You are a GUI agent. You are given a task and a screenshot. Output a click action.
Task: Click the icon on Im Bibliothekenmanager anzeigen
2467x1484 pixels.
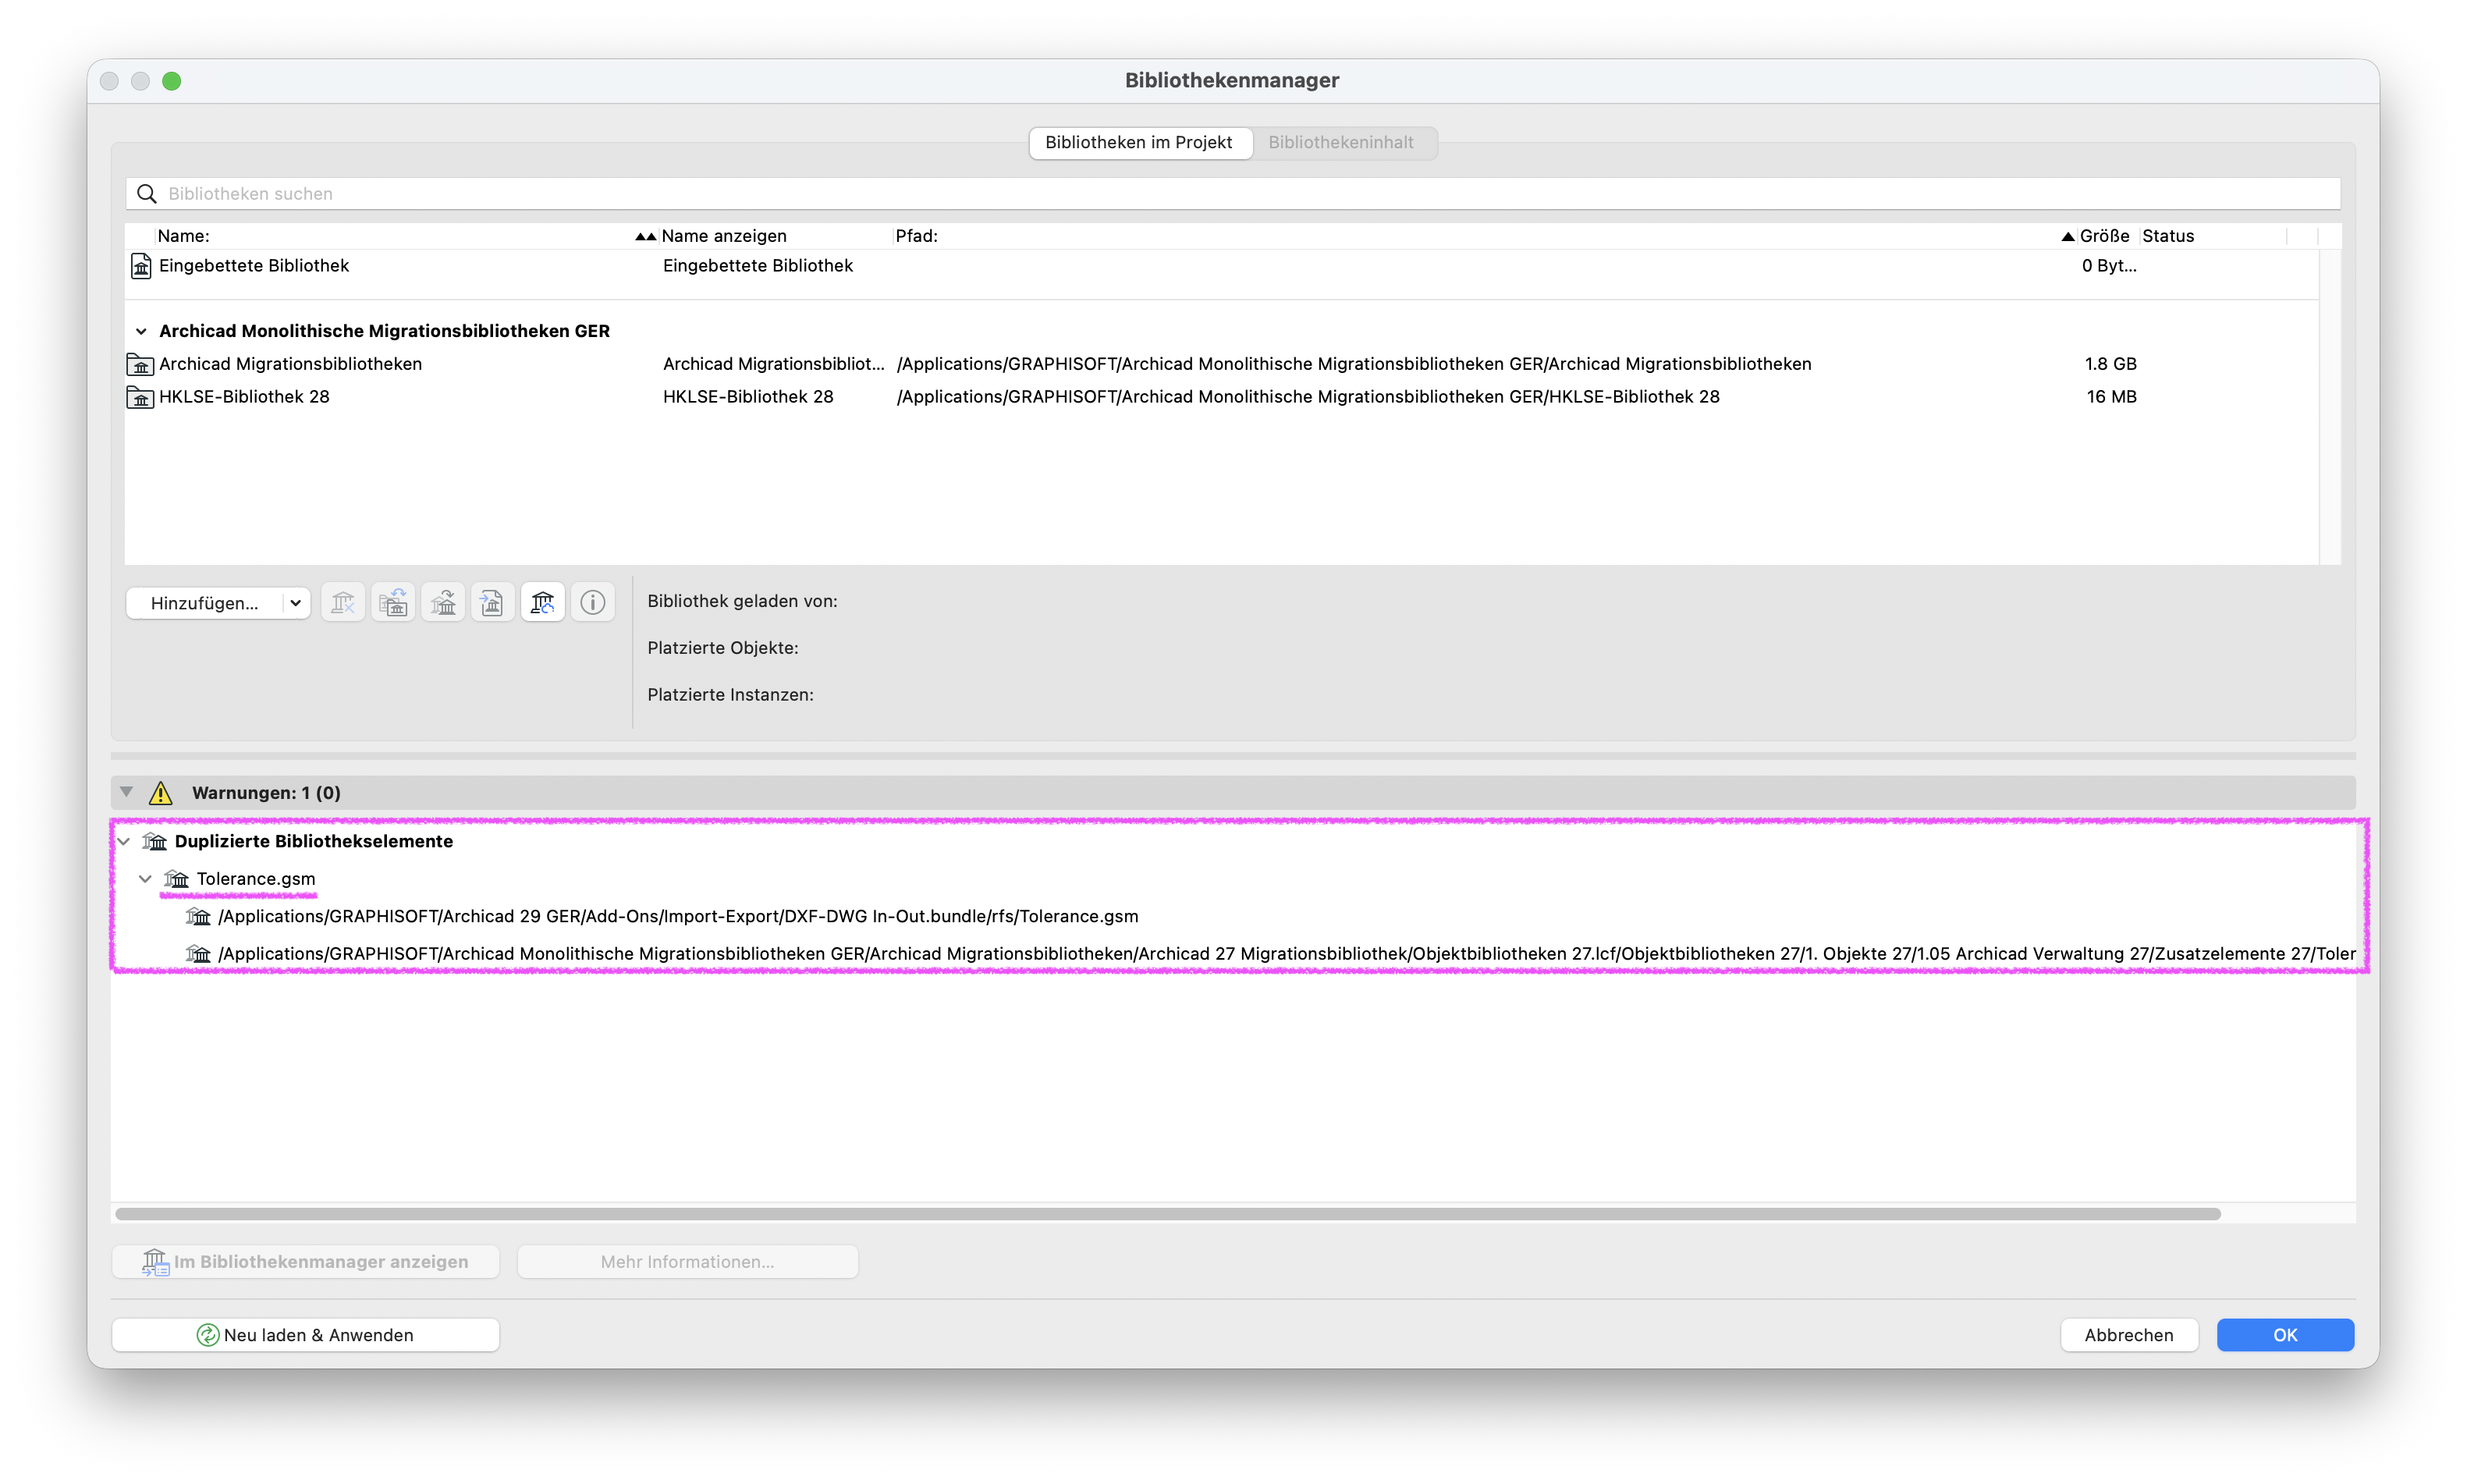(x=155, y=1262)
